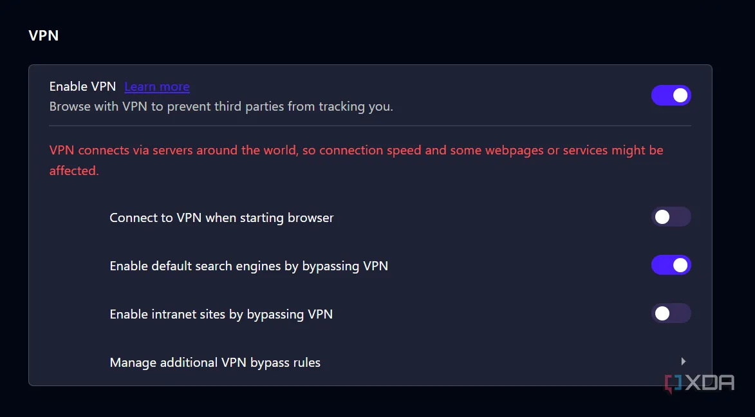Click the XDA logo watermark
Screen dimensions: 755x417
pos(699,383)
